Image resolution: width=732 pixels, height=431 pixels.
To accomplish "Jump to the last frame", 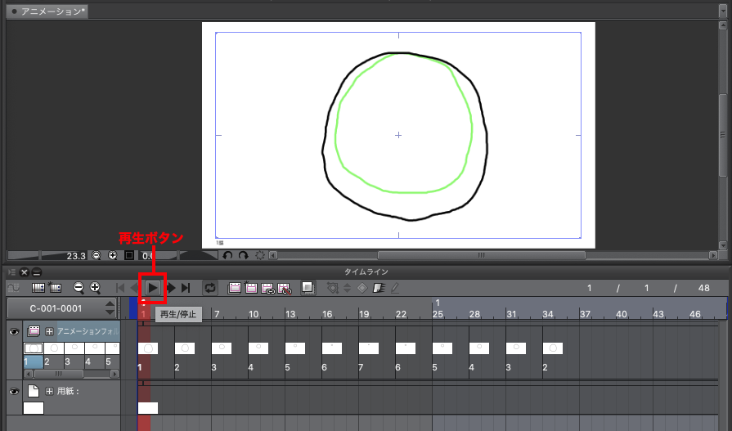I will 186,288.
